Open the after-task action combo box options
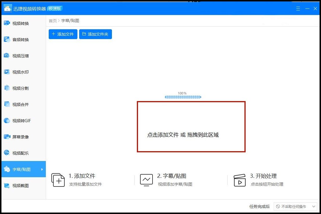This screenshot has width=321, height=214. (314, 206)
